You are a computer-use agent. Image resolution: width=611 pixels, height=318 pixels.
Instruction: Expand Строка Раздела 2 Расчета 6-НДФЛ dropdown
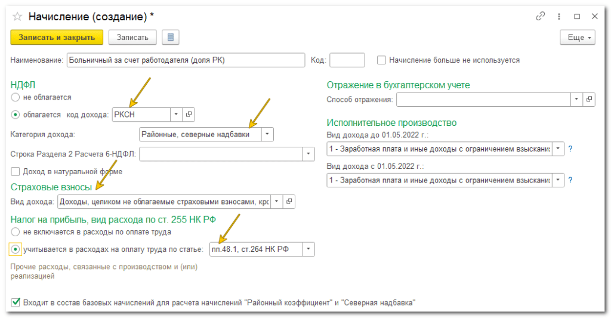[x=308, y=155]
